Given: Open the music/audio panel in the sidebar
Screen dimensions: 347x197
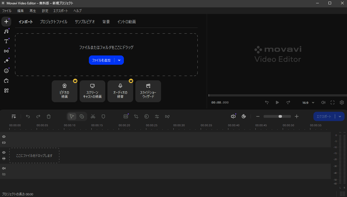Looking at the screenshot, I should [6, 31].
